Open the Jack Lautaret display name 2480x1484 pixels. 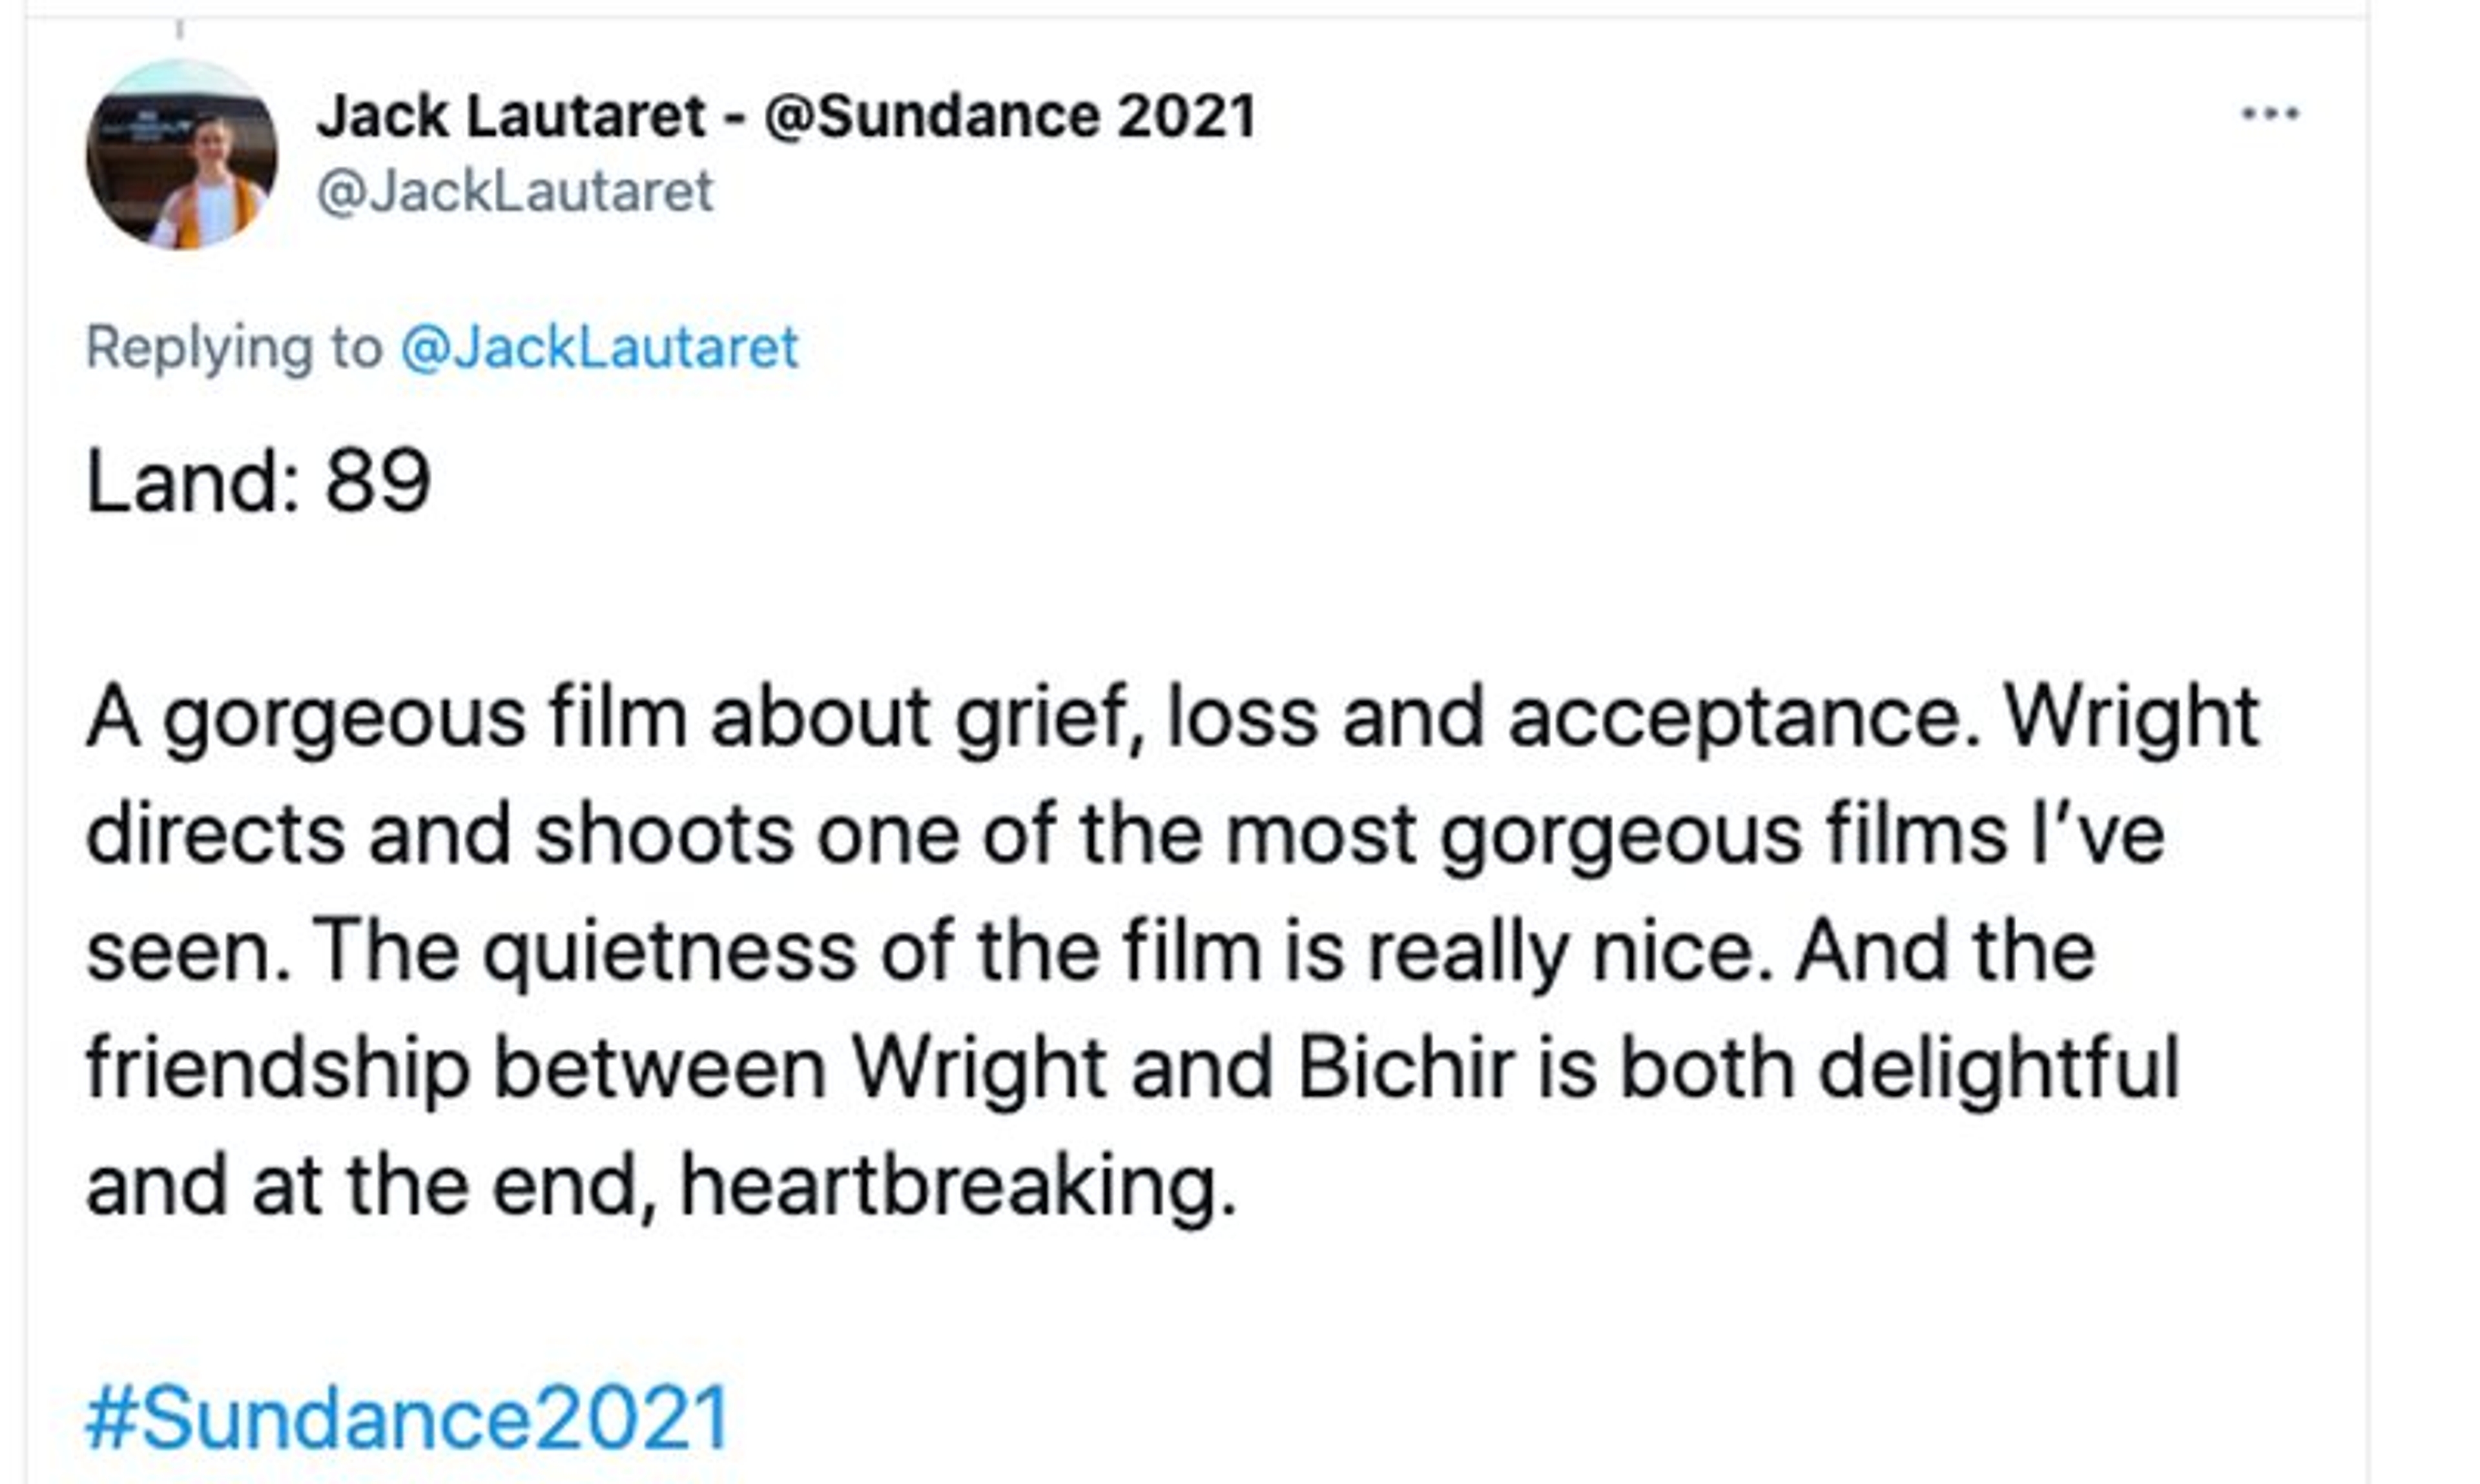[510, 116]
